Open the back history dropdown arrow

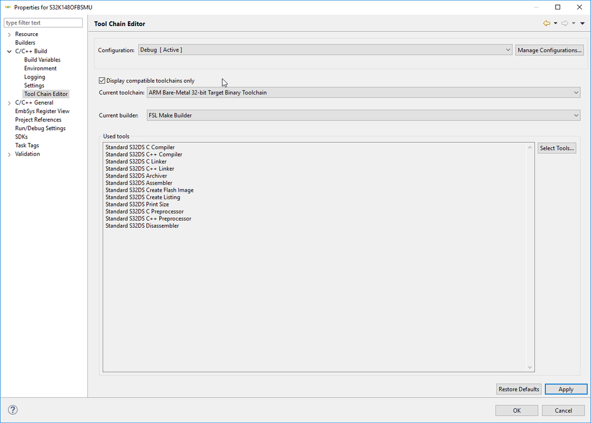[556, 24]
